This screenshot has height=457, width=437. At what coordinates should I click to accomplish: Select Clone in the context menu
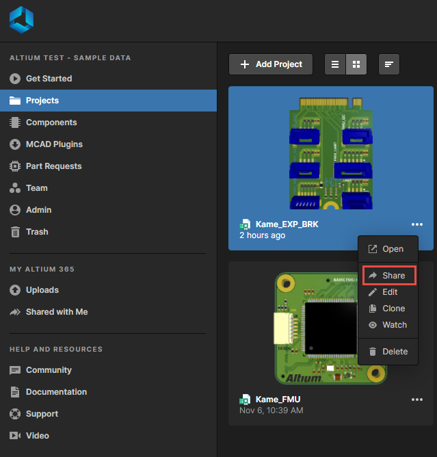[x=388, y=309]
